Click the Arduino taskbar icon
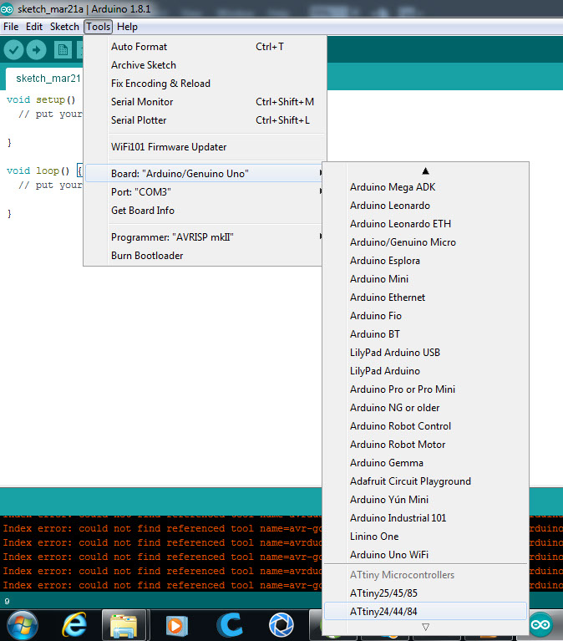Image resolution: width=563 pixels, height=641 pixels. (540, 624)
